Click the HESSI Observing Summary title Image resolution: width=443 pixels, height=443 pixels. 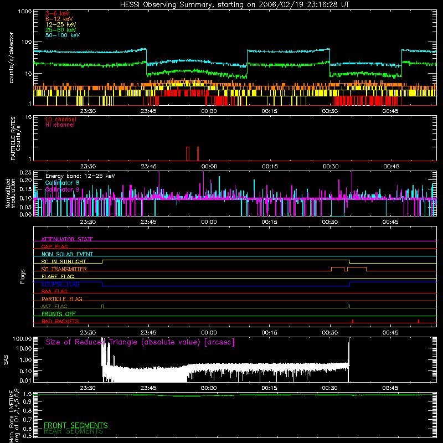[x=234, y=5]
